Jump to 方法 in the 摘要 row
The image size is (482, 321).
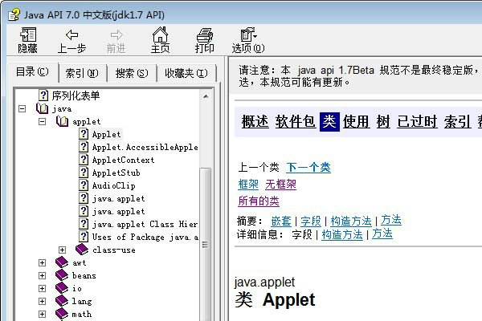(391, 220)
